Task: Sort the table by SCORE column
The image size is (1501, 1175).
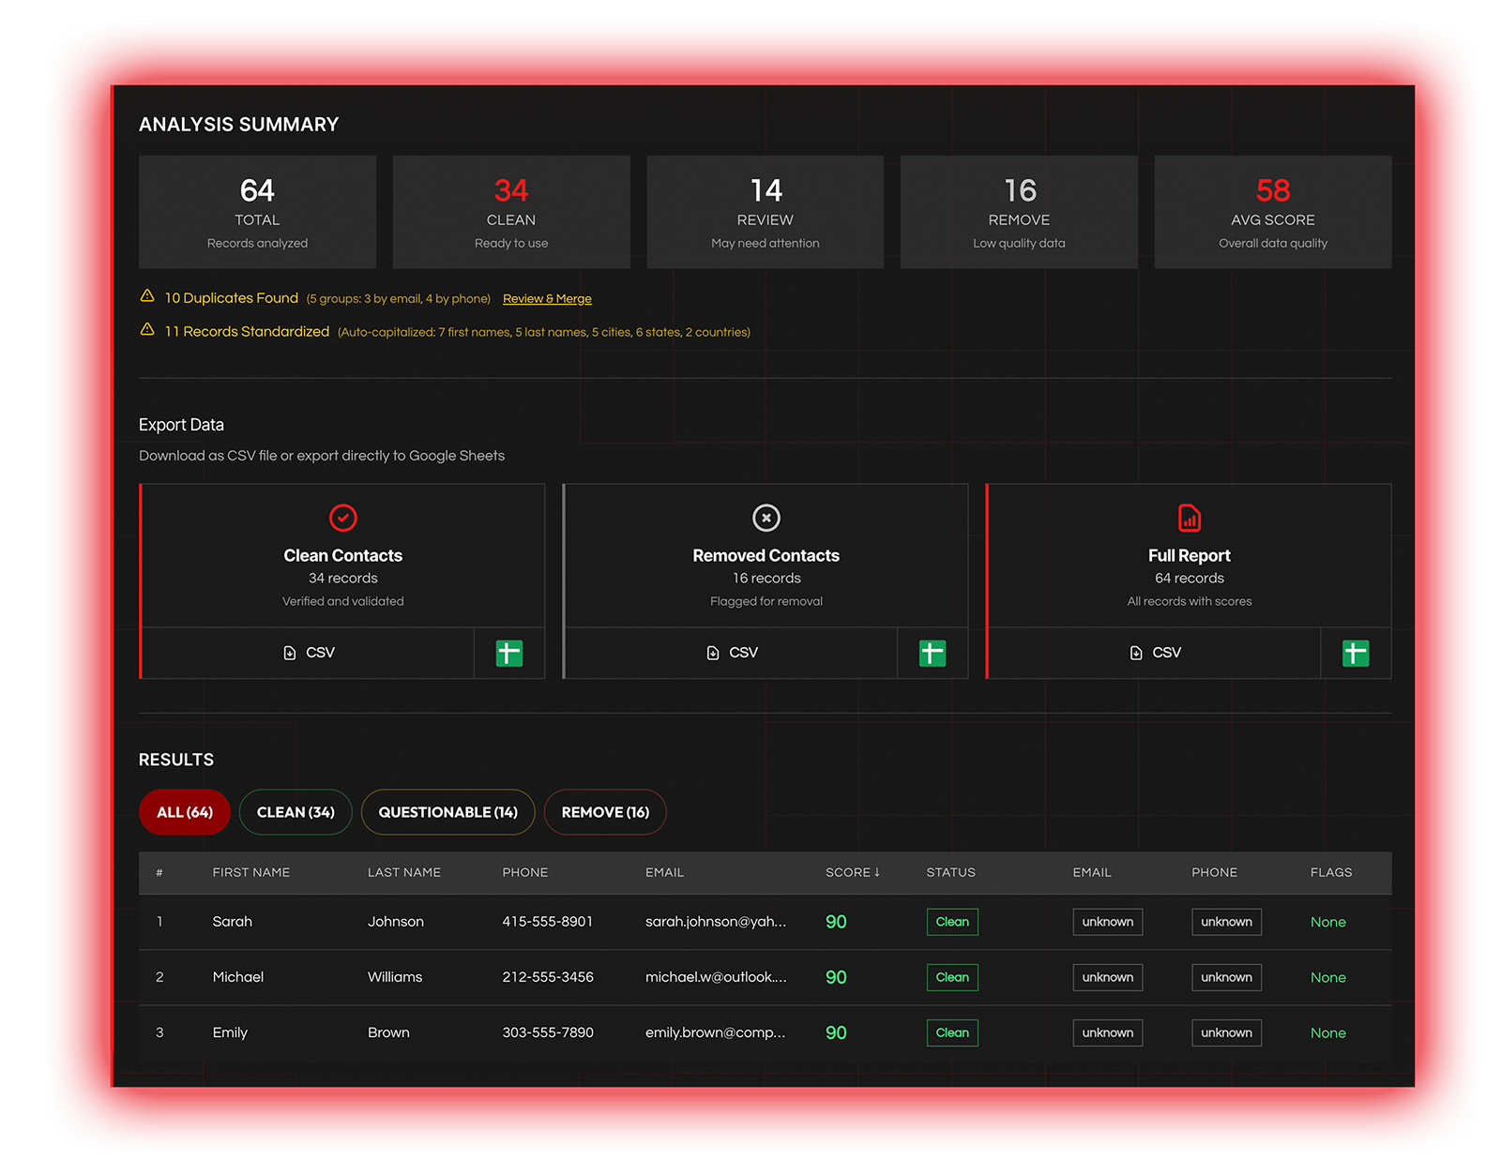Action: point(852,872)
